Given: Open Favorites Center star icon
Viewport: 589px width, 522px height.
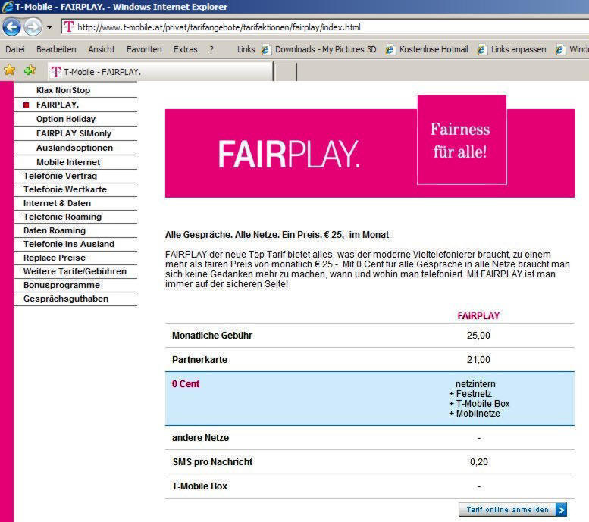Looking at the screenshot, I should tap(9, 70).
